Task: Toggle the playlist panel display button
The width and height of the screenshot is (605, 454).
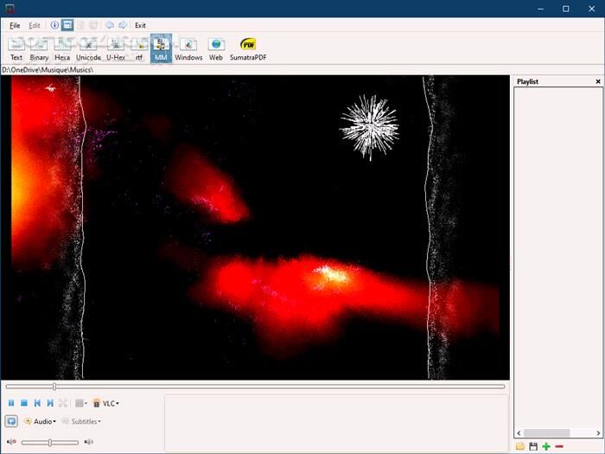Action: 12,421
